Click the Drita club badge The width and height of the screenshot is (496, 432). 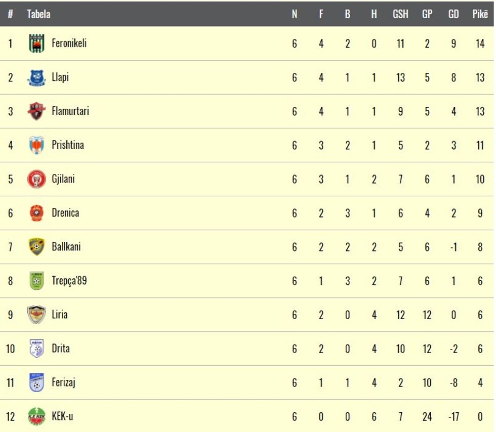pyautogui.click(x=36, y=349)
